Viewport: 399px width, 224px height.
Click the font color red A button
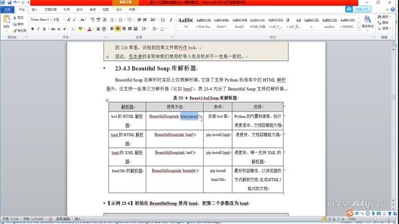click(x=89, y=29)
